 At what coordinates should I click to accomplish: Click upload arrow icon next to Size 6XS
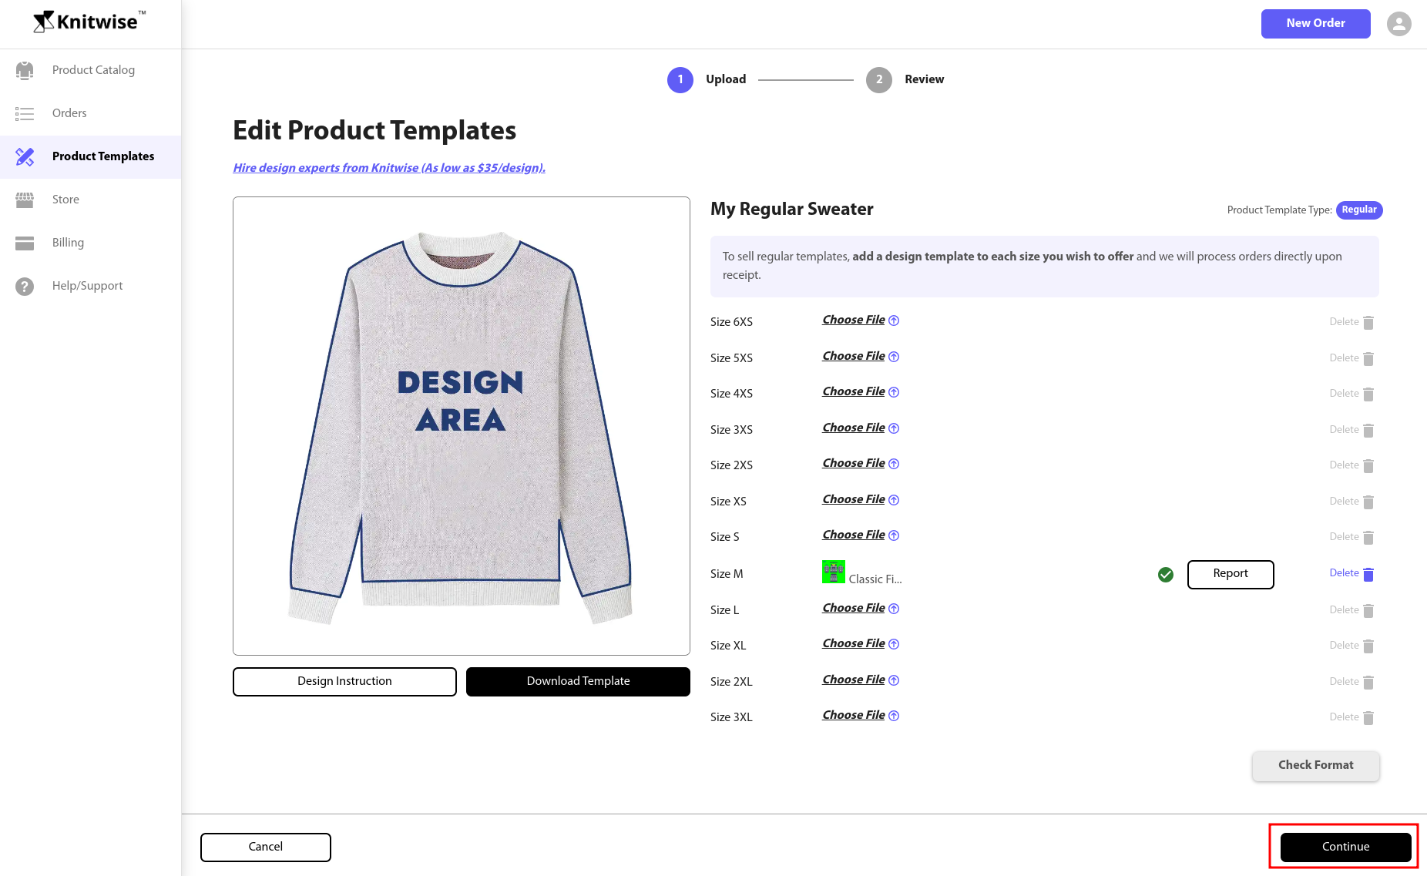(x=894, y=321)
